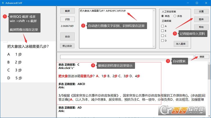Maximize the AdvancedCtrlF window
Image resolution: width=211 pixels, height=118 pixels.
pyautogui.click(x=197, y=3)
